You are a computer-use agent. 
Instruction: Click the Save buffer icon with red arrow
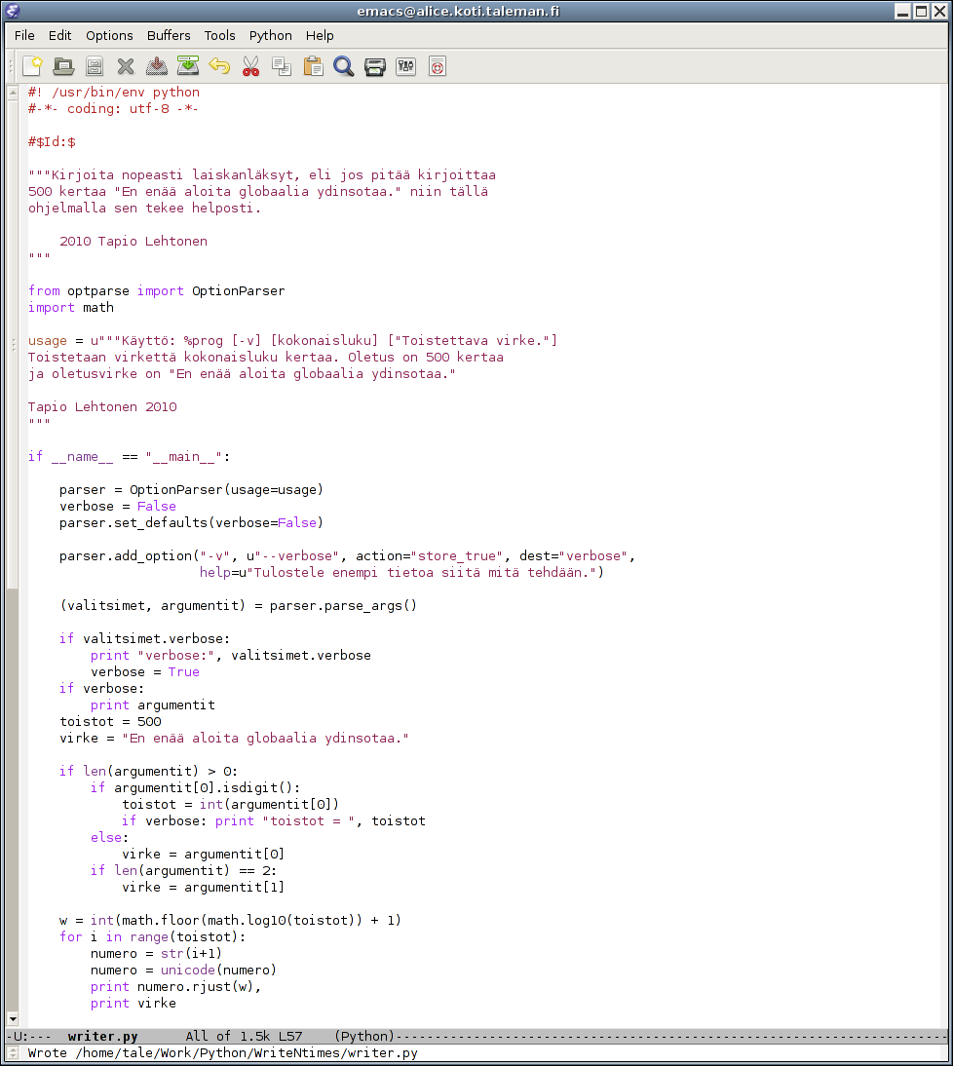point(157,66)
